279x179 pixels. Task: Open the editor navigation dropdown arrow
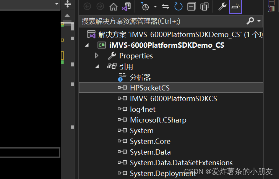[57, 4]
